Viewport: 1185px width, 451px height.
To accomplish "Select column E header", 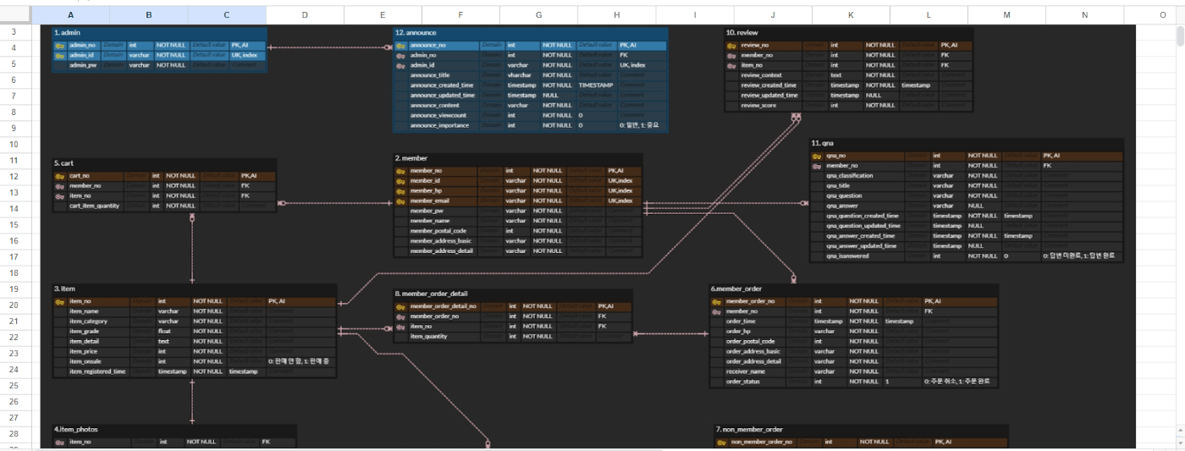I will (x=383, y=15).
